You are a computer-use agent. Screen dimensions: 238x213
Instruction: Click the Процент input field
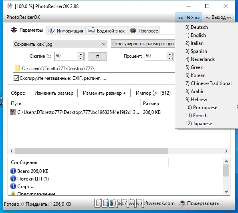(x=156, y=56)
